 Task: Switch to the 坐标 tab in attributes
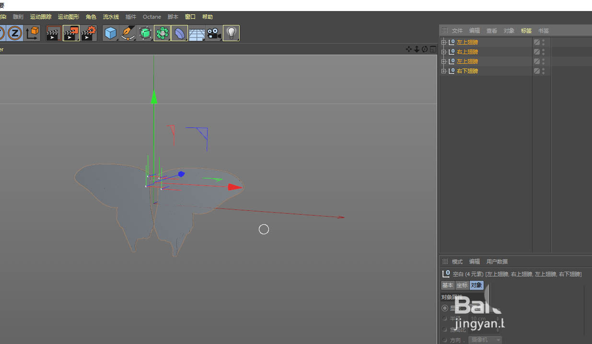tap(462, 285)
